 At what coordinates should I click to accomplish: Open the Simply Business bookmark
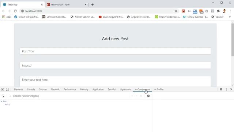coord(195,17)
